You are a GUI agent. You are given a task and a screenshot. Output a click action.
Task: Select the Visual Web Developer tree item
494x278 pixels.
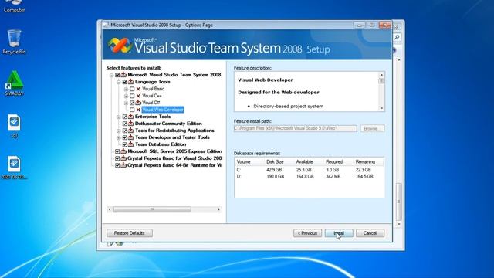coord(163,110)
